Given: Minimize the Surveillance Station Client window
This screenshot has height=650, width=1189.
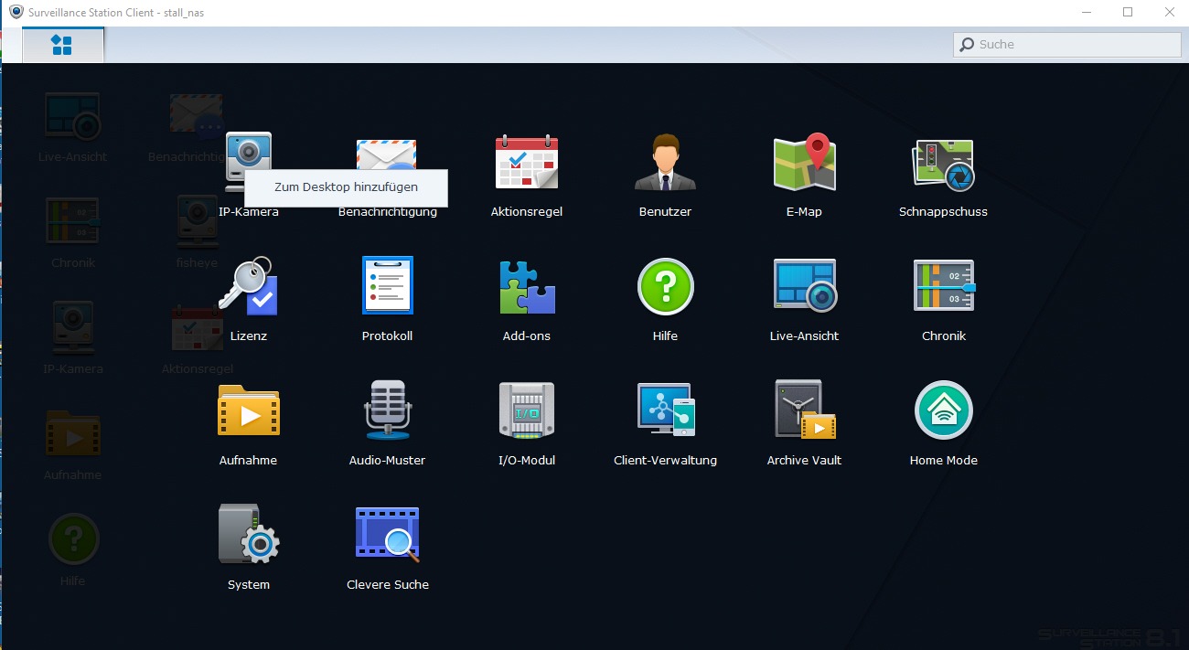Looking at the screenshot, I should pos(1086,13).
